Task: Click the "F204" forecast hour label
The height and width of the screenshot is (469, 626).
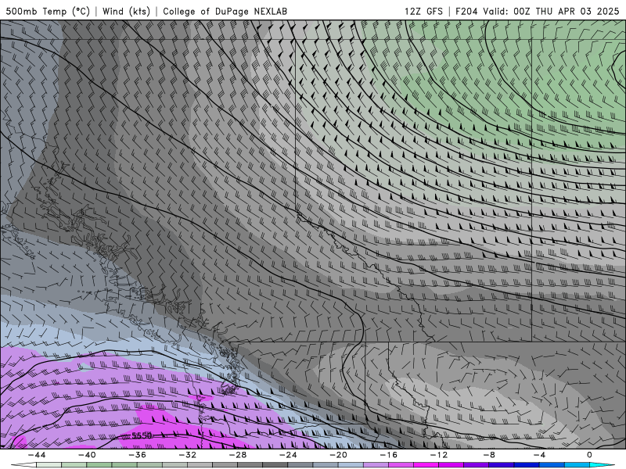Action: point(466,11)
